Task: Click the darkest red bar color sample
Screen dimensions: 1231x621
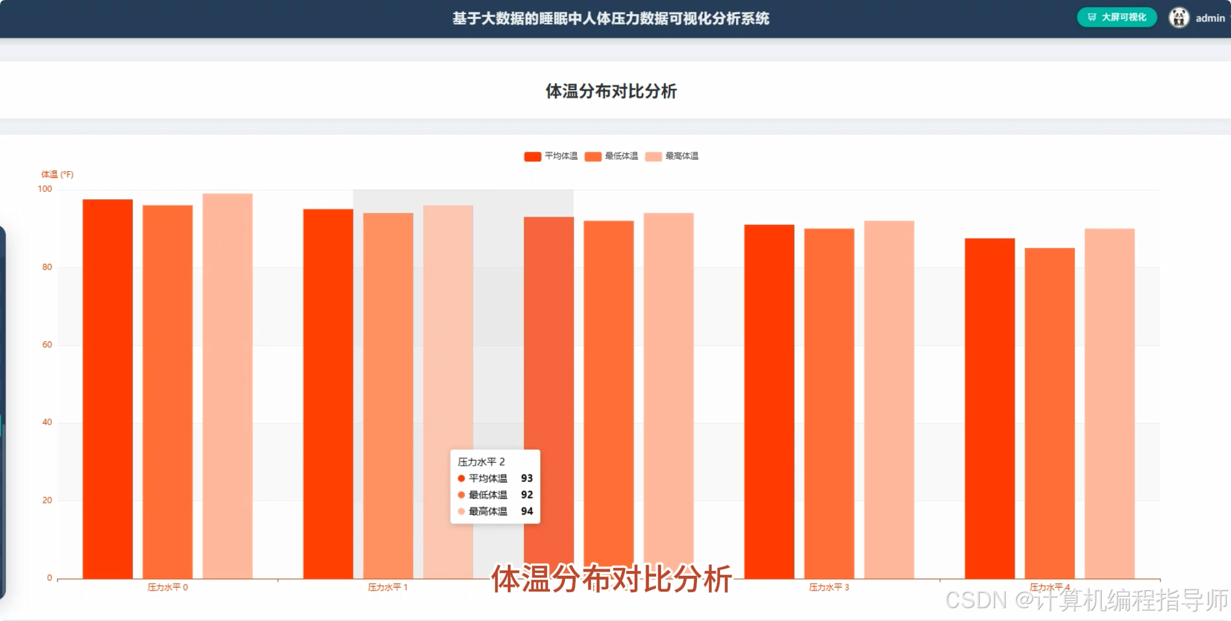Action: pyautogui.click(x=531, y=156)
